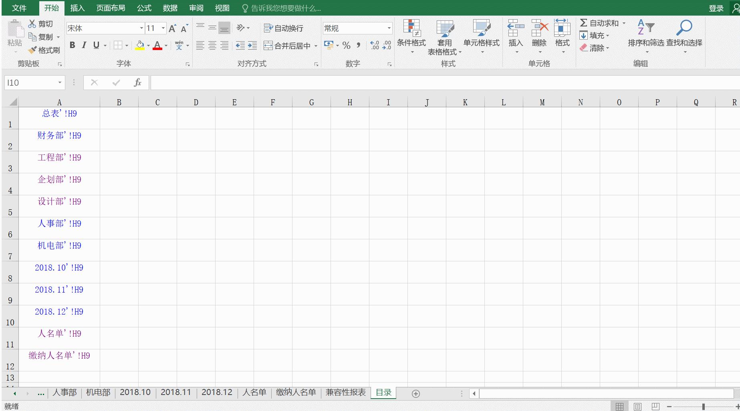Image resolution: width=740 pixels, height=411 pixels.
Task: Open the number format dropdown showing 常规
Action: [388, 28]
